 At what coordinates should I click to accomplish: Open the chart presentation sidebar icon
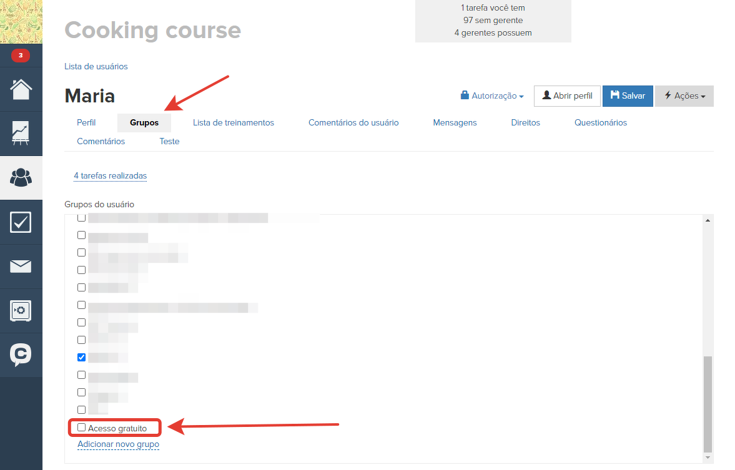[21, 134]
